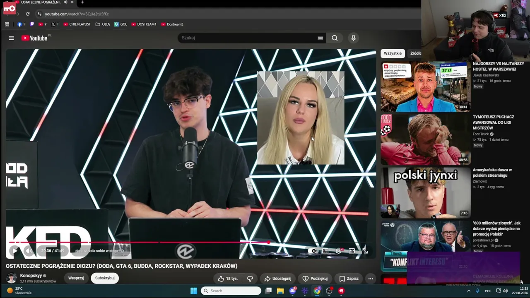The height and width of the screenshot is (298, 530).
Task: Click the search magnifier button
Action: tap(335, 38)
